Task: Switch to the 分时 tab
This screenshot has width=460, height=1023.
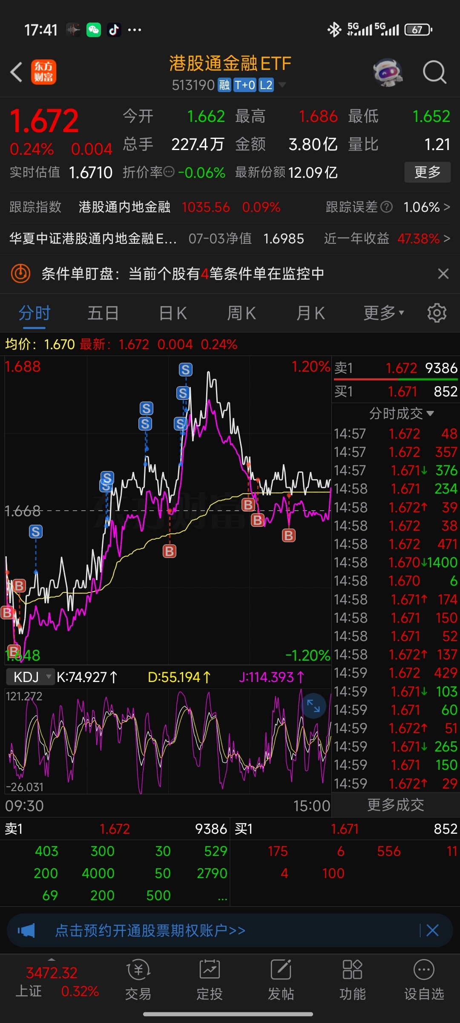Action: point(34,313)
